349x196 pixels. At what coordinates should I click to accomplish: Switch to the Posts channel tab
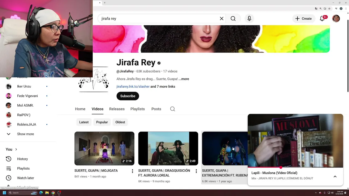pos(156,109)
